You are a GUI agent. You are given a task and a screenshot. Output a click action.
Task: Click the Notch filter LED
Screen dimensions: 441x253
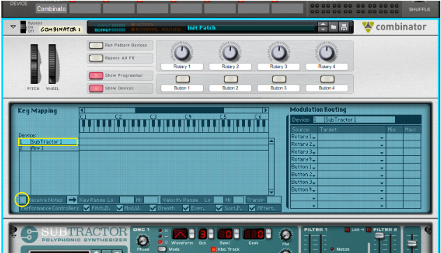[x=332, y=250]
